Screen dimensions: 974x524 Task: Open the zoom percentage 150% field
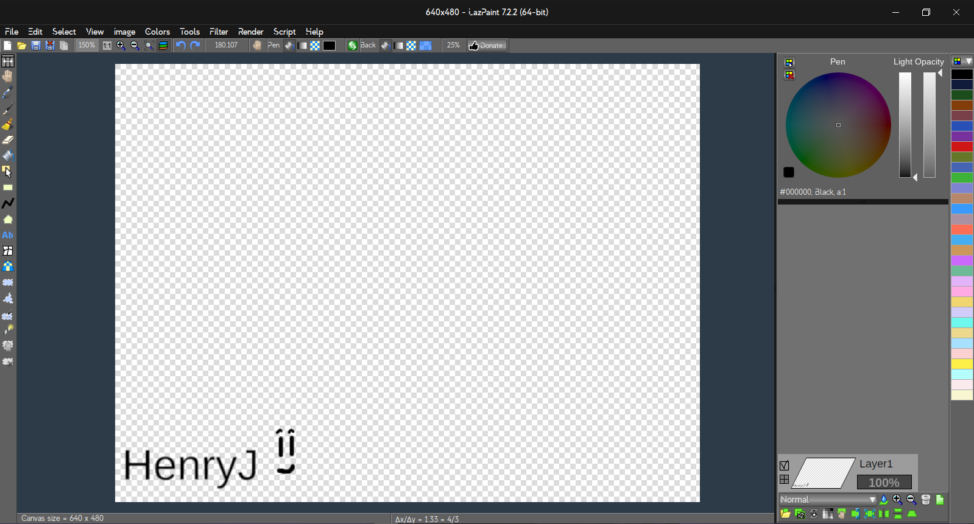coord(86,46)
